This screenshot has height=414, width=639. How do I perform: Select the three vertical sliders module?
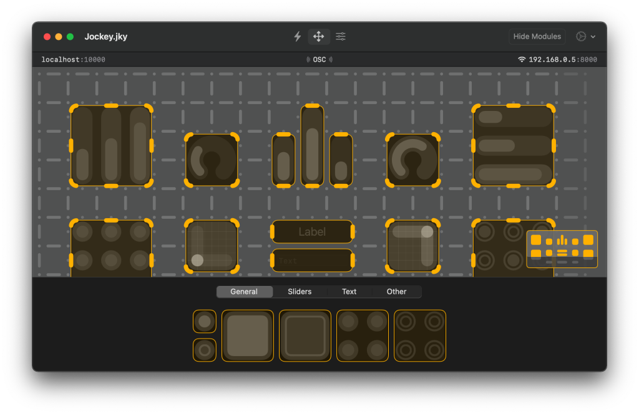[111, 146]
